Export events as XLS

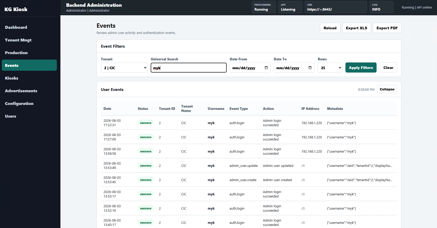click(x=356, y=28)
